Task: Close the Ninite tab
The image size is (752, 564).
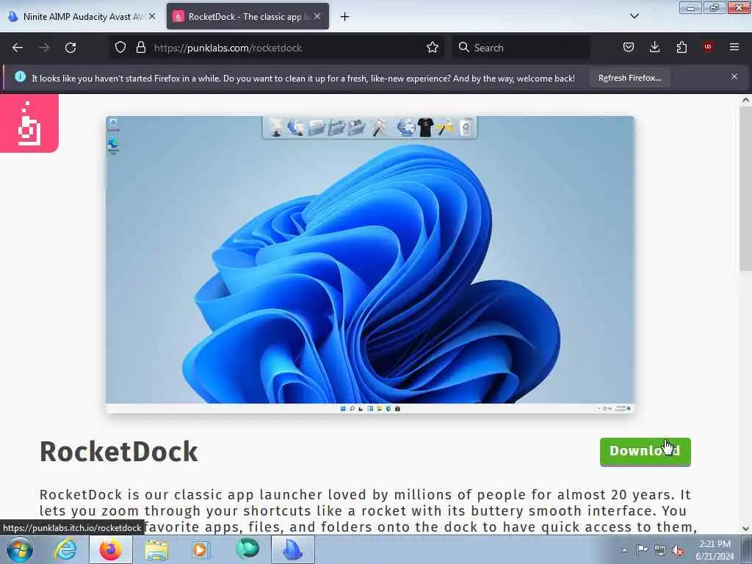Action: click(x=152, y=16)
